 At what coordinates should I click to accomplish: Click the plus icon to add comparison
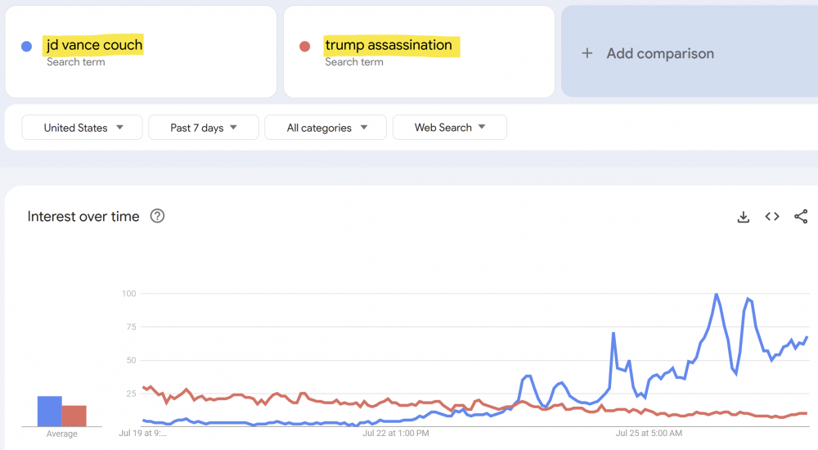[587, 54]
